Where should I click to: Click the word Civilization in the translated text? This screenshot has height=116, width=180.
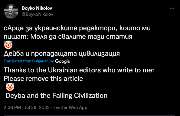[x=91, y=95]
